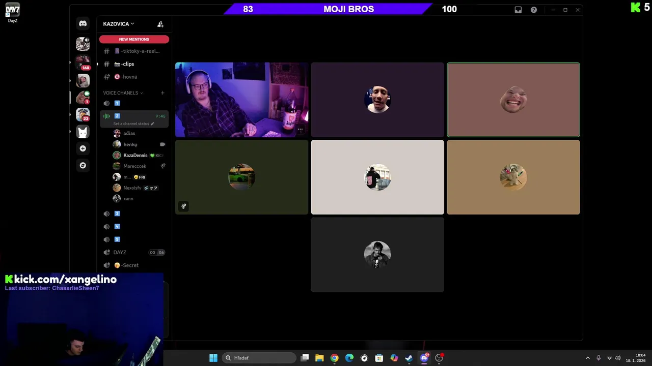Open File Explorer from taskbar
Image resolution: width=652 pixels, height=366 pixels.
[x=319, y=358]
